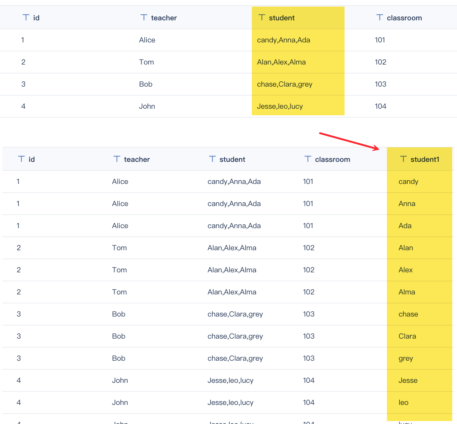Click the upper table's classroom type icon

tap(380, 17)
